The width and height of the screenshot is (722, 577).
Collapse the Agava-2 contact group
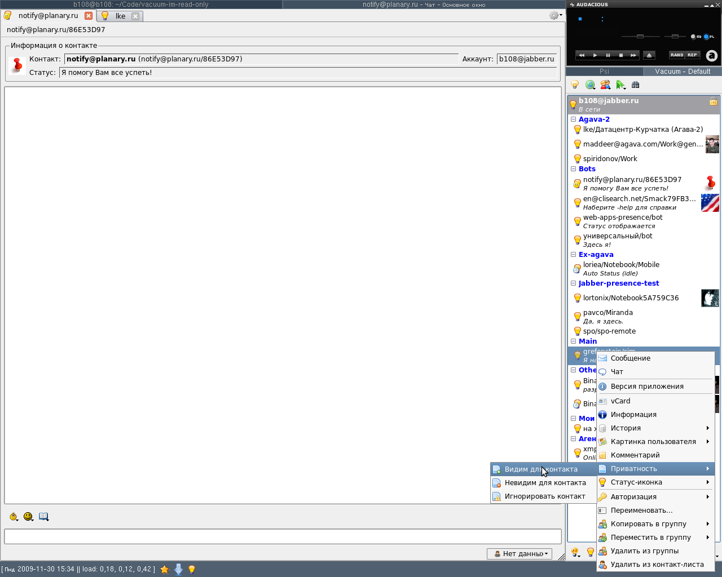[x=573, y=119]
